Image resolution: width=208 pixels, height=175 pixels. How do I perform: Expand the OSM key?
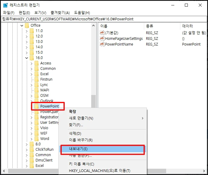tap(31, 96)
